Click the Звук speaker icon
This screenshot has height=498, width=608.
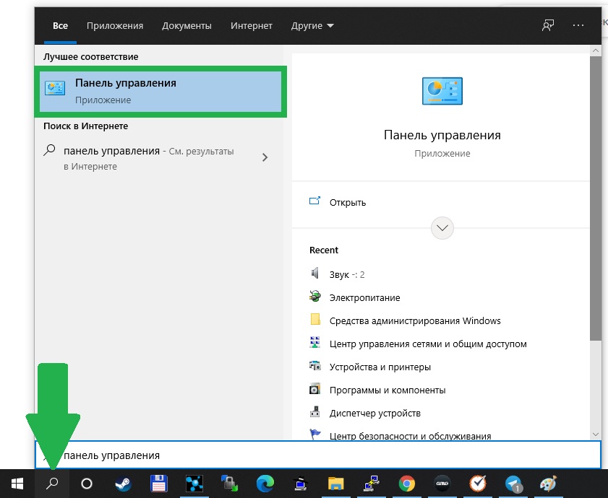click(315, 273)
